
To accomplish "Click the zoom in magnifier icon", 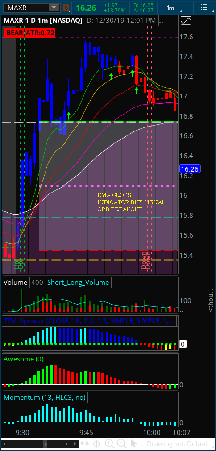I will point(109,443).
